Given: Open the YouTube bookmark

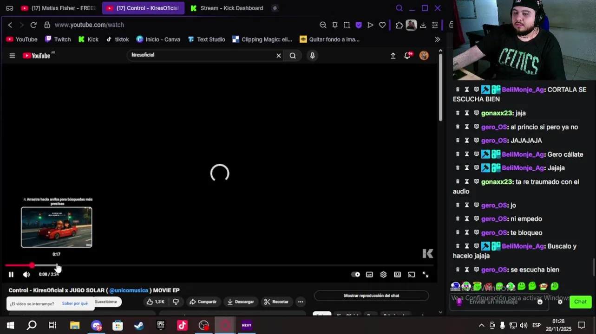Looking at the screenshot, I should [x=22, y=39].
